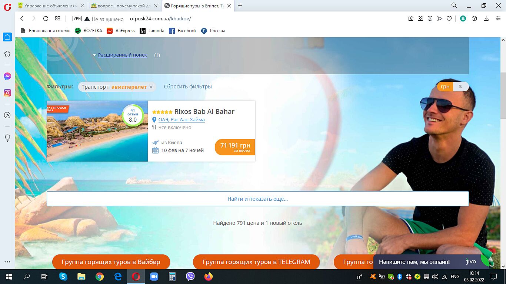This screenshot has height=284, width=506.
Task: Click the VPN badge in address bar
Action: click(77, 18)
